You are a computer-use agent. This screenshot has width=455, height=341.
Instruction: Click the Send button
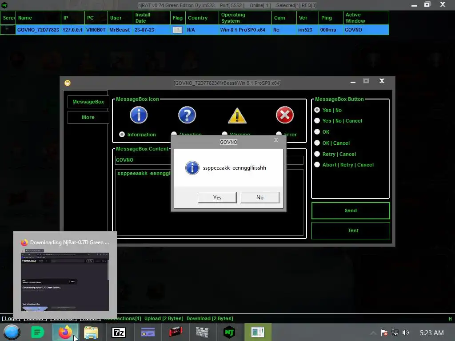click(x=351, y=210)
